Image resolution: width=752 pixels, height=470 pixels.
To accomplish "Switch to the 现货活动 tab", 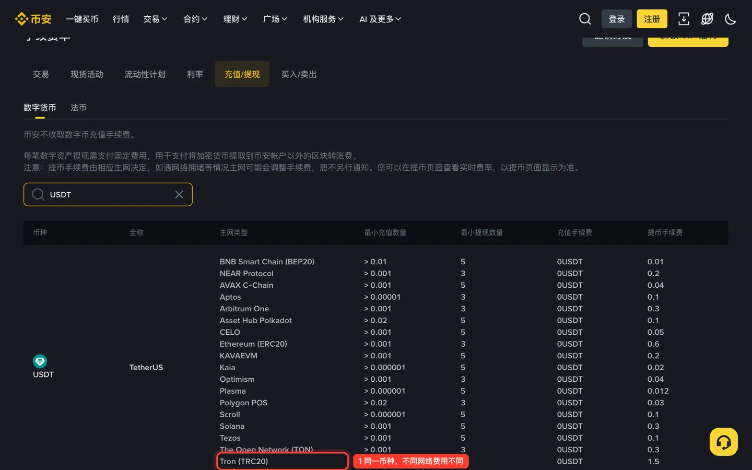I will click(87, 74).
